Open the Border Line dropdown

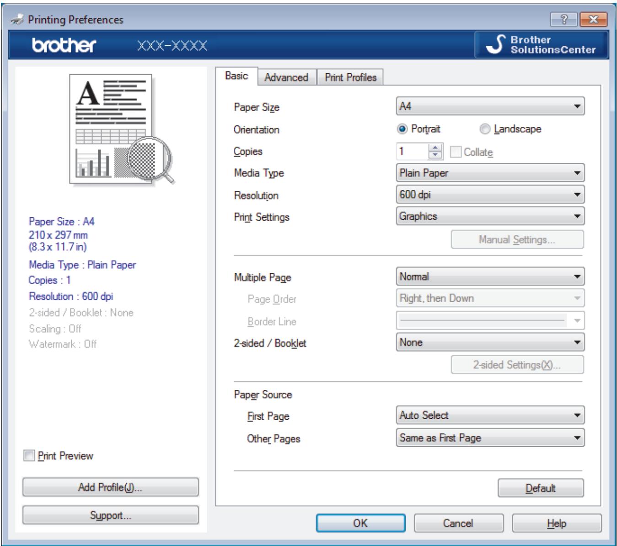click(490, 320)
